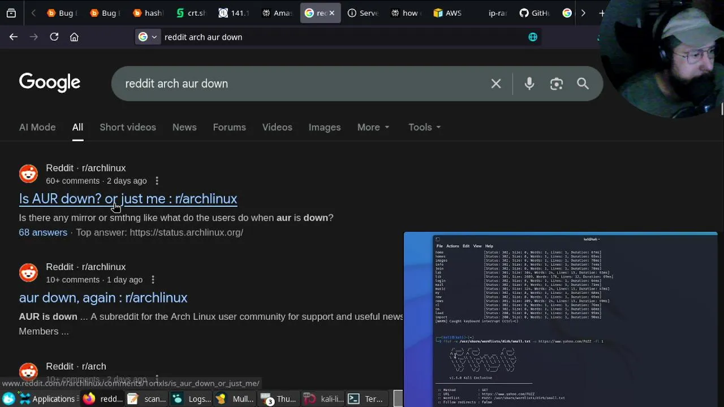Switch to Images results

[325, 127]
